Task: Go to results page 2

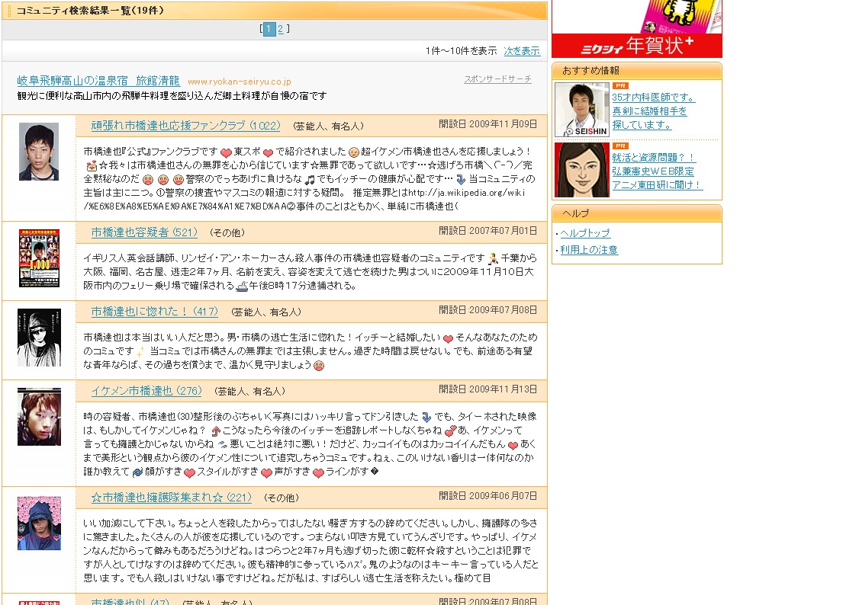Action: (x=280, y=29)
